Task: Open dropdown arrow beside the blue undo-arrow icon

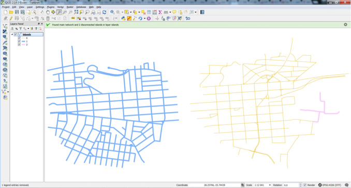Action: (144, 18)
